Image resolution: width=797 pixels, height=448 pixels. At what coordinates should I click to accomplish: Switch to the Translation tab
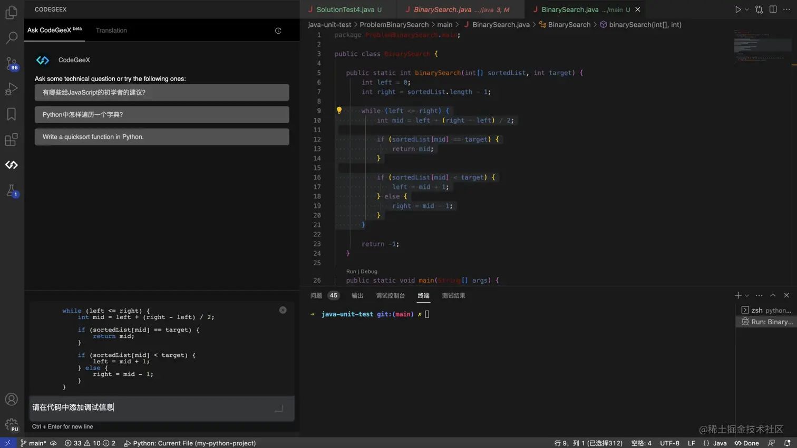pos(111,31)
